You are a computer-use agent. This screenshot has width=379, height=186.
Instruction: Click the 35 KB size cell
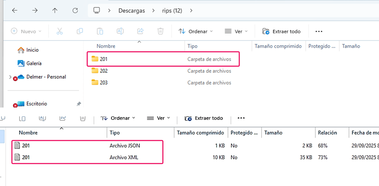coord(306,157)
